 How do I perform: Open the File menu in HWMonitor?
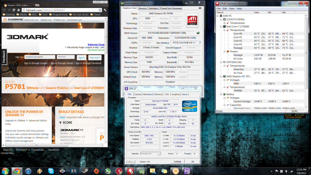tap(219, 9)
